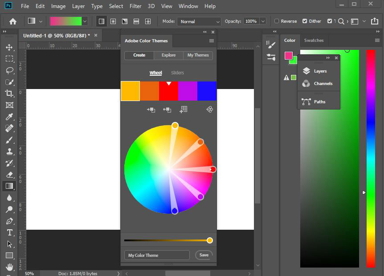Select the Spot Healing Brush tool
Image resolution: width=384 pixels, height=276 pixels.
(x=9, y=128)
